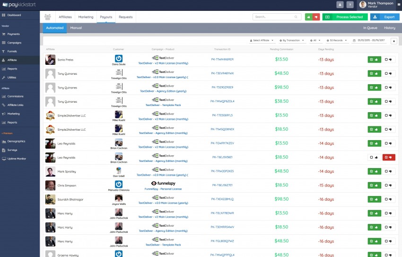Screen dimensions: 402x257
Task: Click Sonia Preiss's affiliate photo
Action: (50, 60)
